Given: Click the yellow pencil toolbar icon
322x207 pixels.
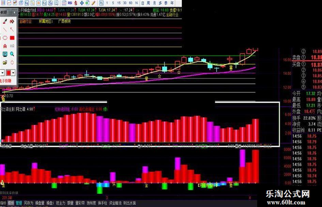Looking at the screenshot, I should pyautogui.click(x=93, y=3).
